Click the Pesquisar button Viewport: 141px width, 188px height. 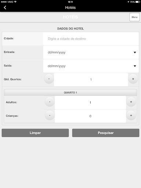(106, 133)
